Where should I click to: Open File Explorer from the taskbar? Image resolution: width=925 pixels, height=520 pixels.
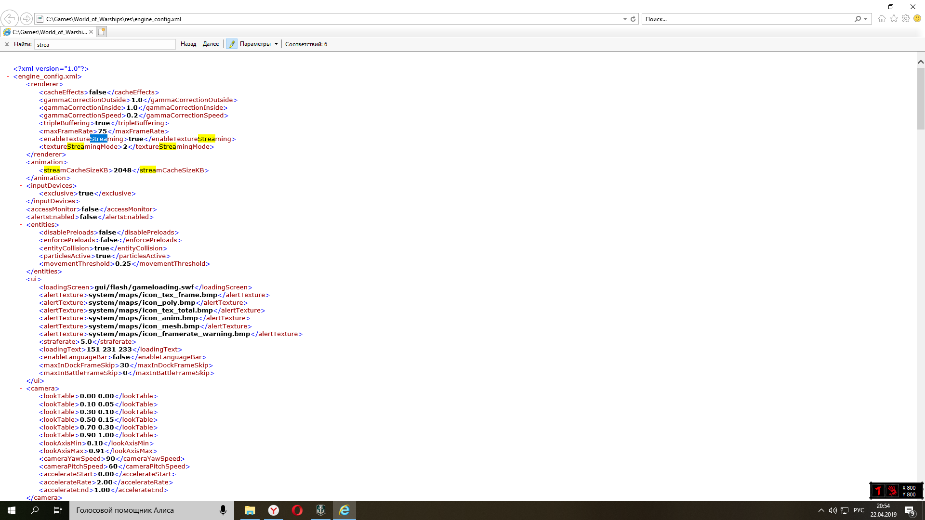[250, 510]
